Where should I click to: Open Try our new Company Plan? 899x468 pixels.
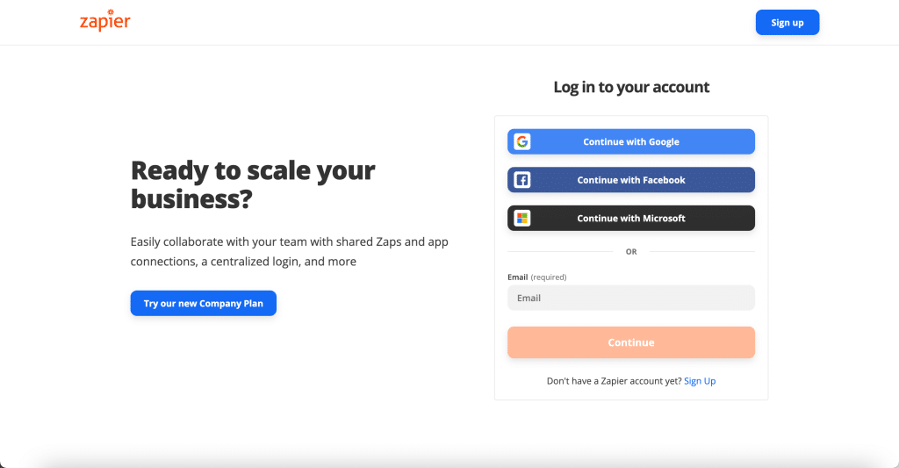tap(203, 304)
